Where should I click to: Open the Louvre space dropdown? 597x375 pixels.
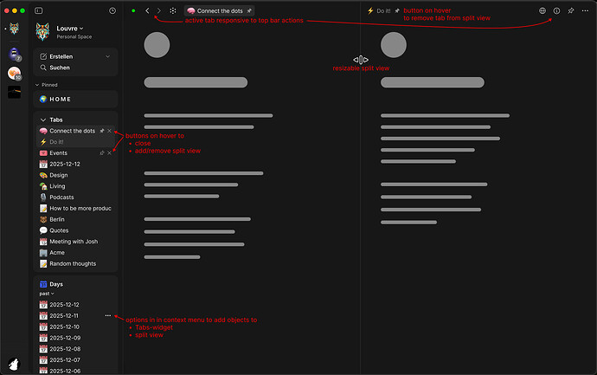70,29
